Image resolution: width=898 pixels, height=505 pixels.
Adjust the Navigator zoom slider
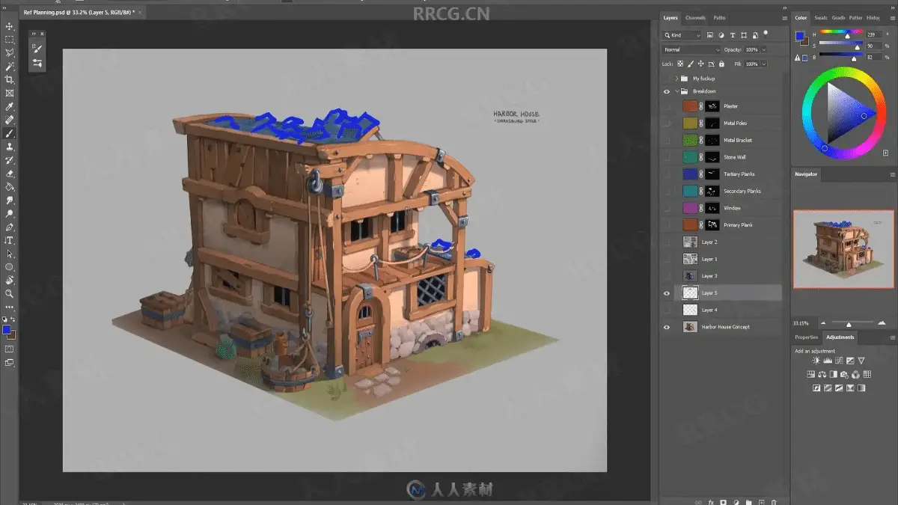848,323
